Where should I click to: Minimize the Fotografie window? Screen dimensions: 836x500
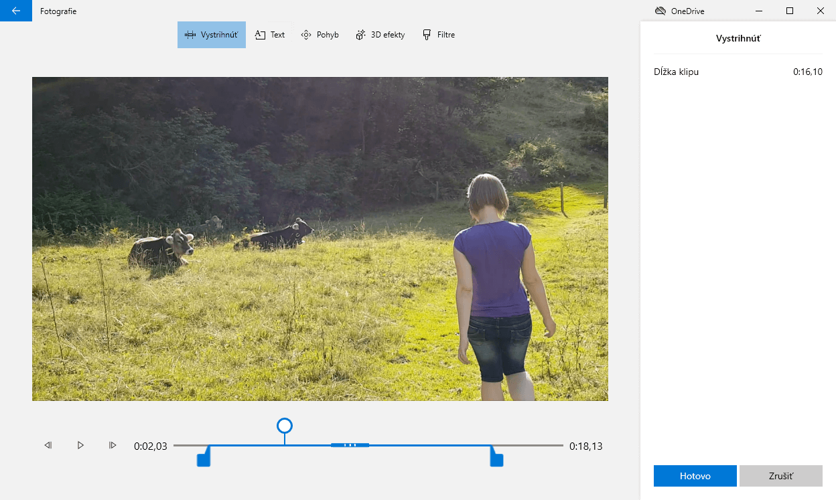(x=759, y=11)
